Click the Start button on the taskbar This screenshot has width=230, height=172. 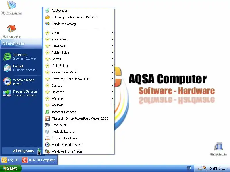point(11,168)
